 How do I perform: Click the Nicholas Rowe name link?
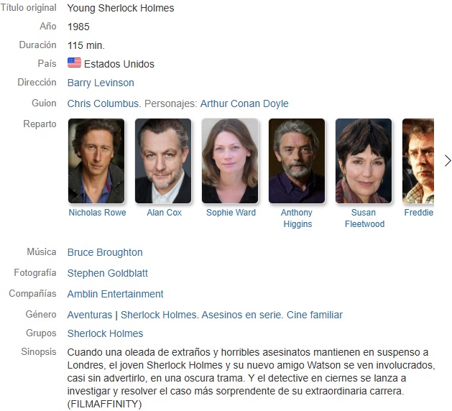98,213
